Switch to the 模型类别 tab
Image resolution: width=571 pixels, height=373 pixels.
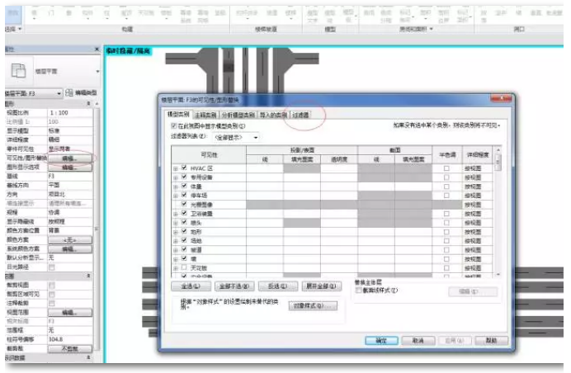pyautogui.click(x=177, y=115)
